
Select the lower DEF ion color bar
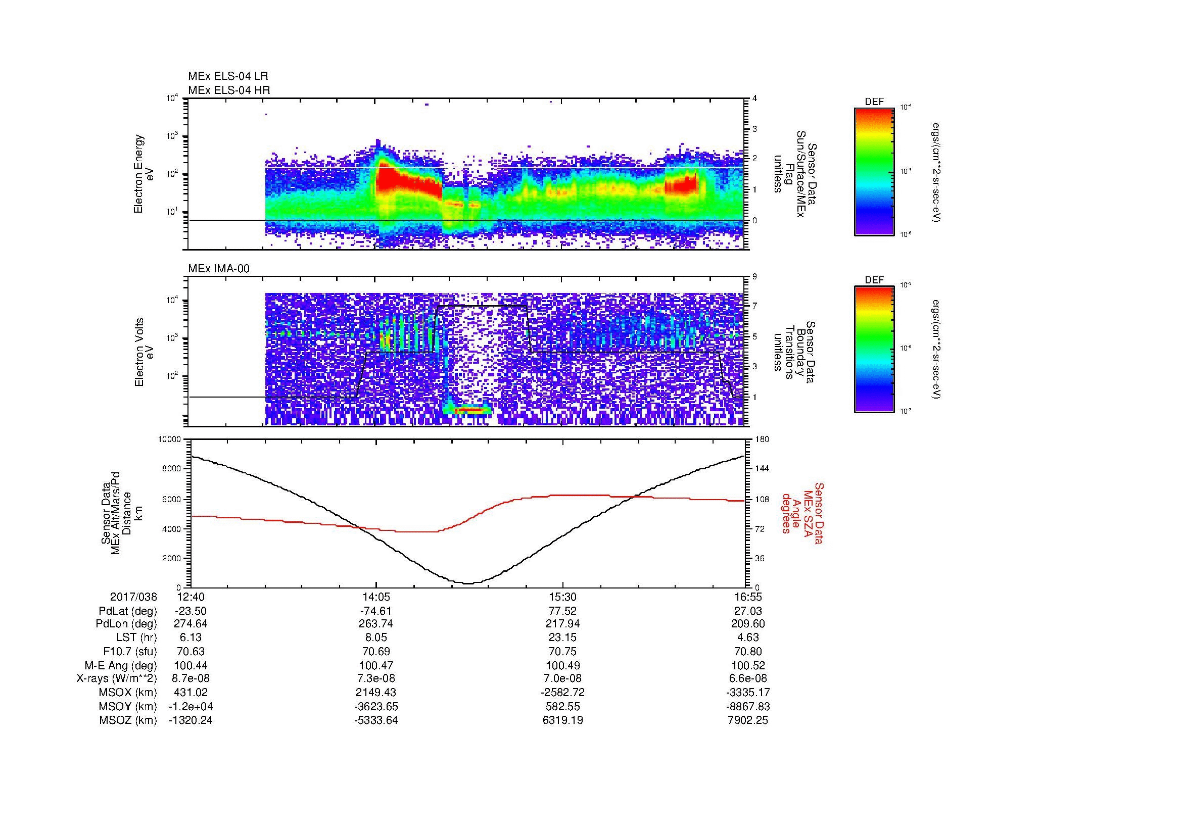(x=874, y=350)
